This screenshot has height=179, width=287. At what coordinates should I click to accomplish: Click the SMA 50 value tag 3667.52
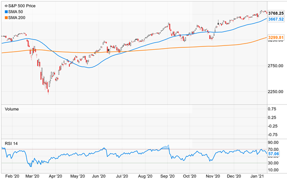click(x=276, y=19)
